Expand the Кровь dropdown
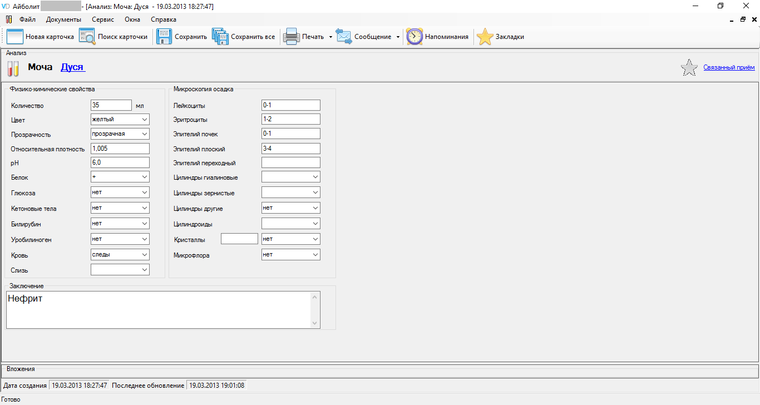760x405 pixels. pos(145,254)
